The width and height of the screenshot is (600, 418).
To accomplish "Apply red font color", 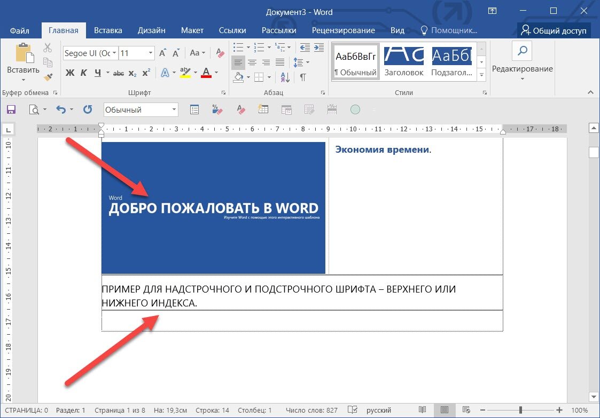I will [x=206, y=73].
